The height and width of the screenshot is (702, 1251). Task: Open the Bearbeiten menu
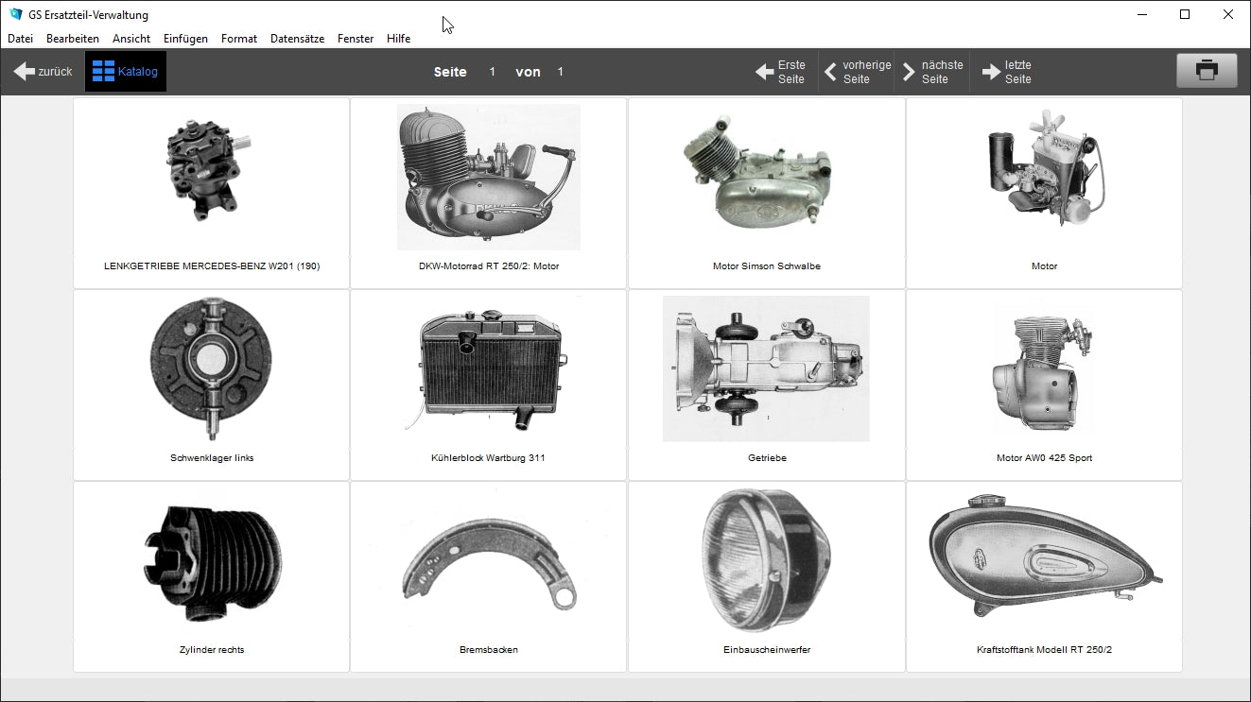pos(73,39)
